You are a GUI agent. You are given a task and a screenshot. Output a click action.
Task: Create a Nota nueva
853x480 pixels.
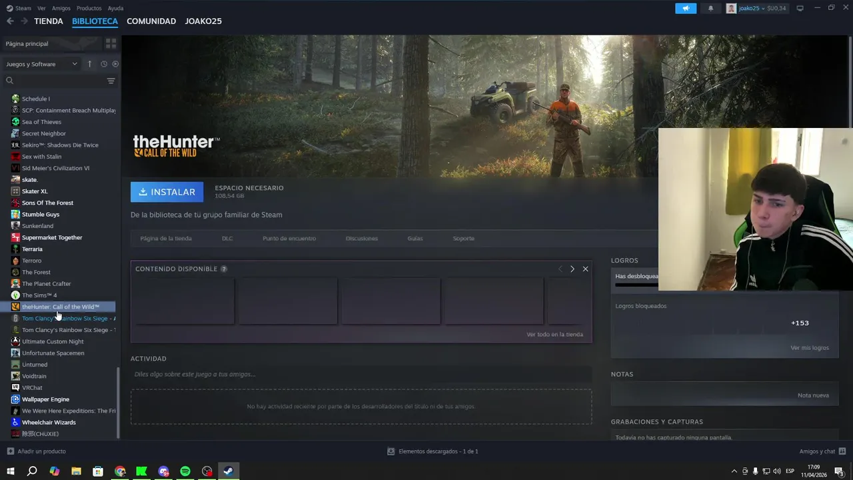coord(813,395)
